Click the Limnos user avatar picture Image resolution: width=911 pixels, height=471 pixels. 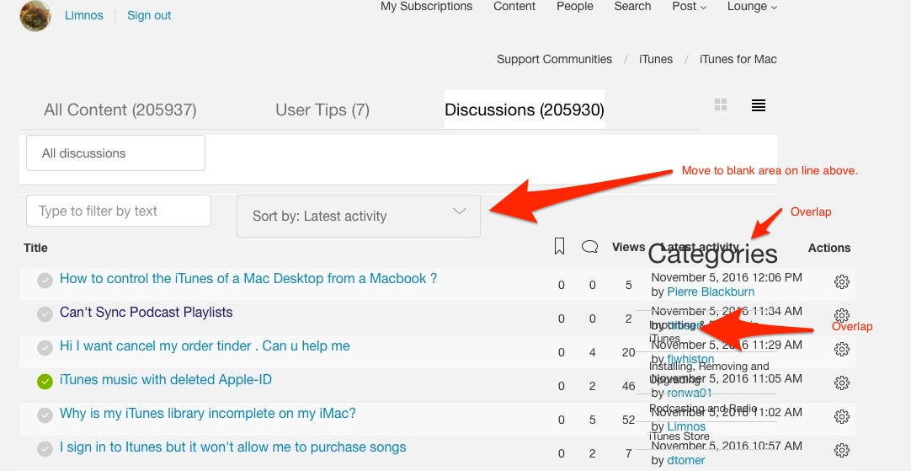click(35, 16)
